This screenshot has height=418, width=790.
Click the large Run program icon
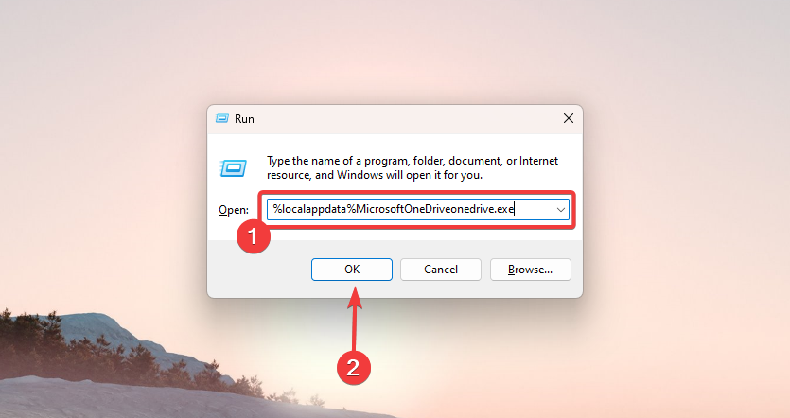(234, 167)
